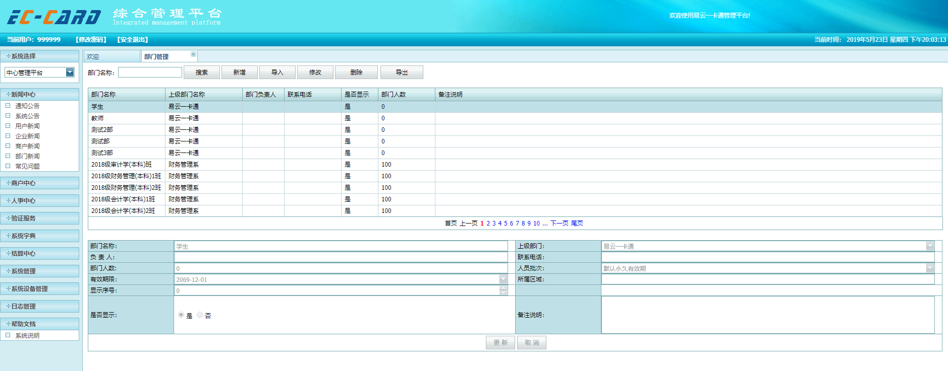
Task: Open the 中心管理平台 system dropdown
Action: (x=70, y=72)
